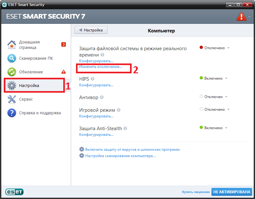Viewport: 255px width, 199px height.
Task: Click the back Настройка button
Action: coord(91,30)
